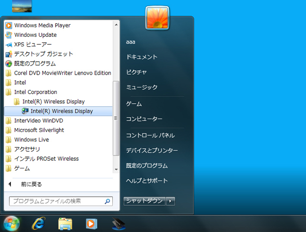Open コントロール パネル
Screen dimensions: 306x232
tap(150, 135)
